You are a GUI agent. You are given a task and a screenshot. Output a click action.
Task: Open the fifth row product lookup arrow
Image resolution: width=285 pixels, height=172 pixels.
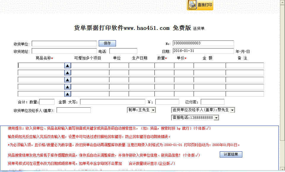[68, 94]
